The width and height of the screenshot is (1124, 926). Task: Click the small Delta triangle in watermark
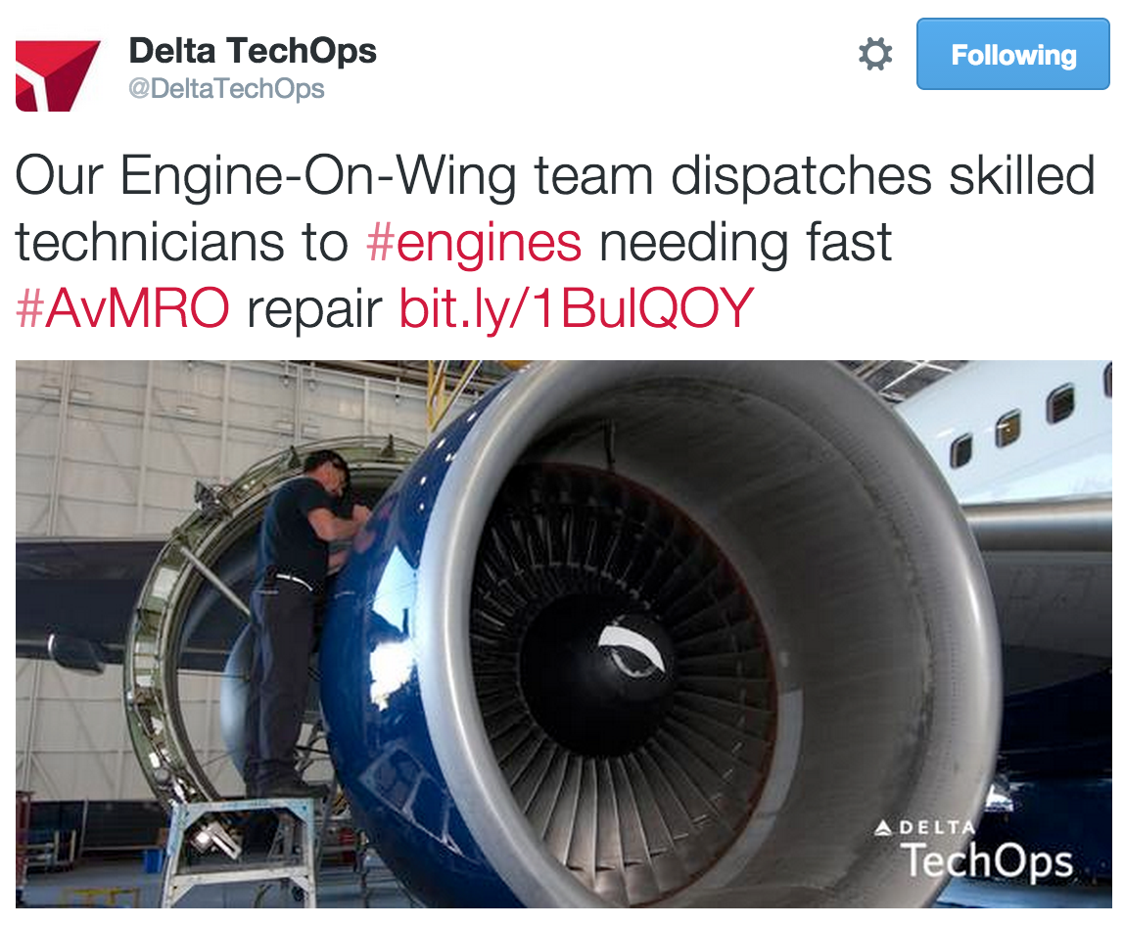coord(883,829)
